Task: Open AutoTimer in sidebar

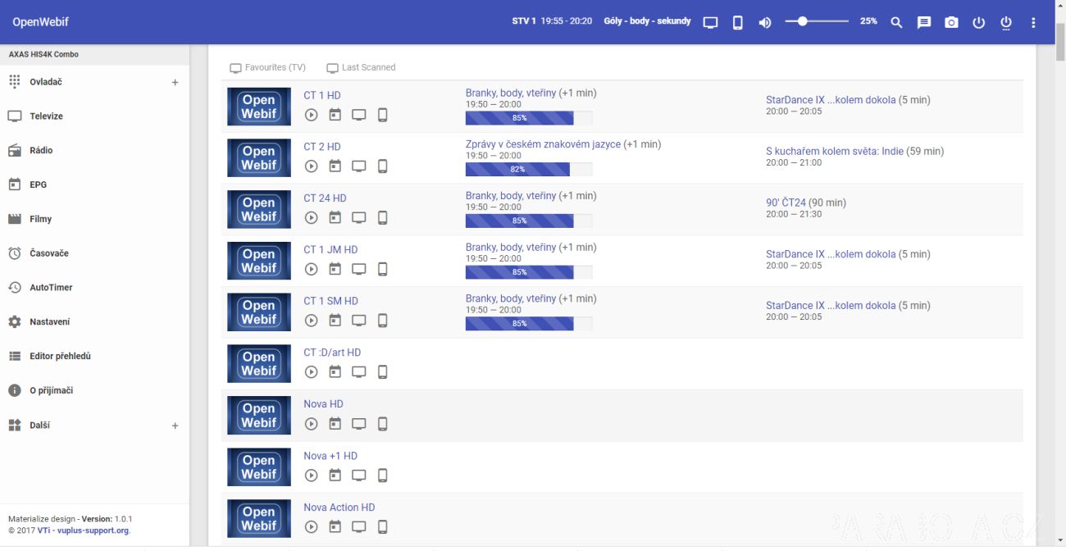Action: [x=94, y=288]
